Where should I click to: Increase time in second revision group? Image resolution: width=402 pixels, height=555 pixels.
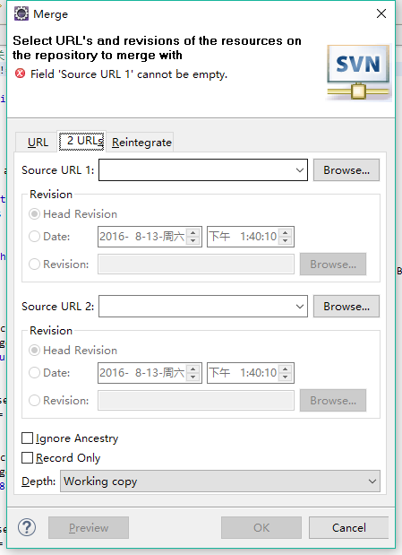coord(285,369)
